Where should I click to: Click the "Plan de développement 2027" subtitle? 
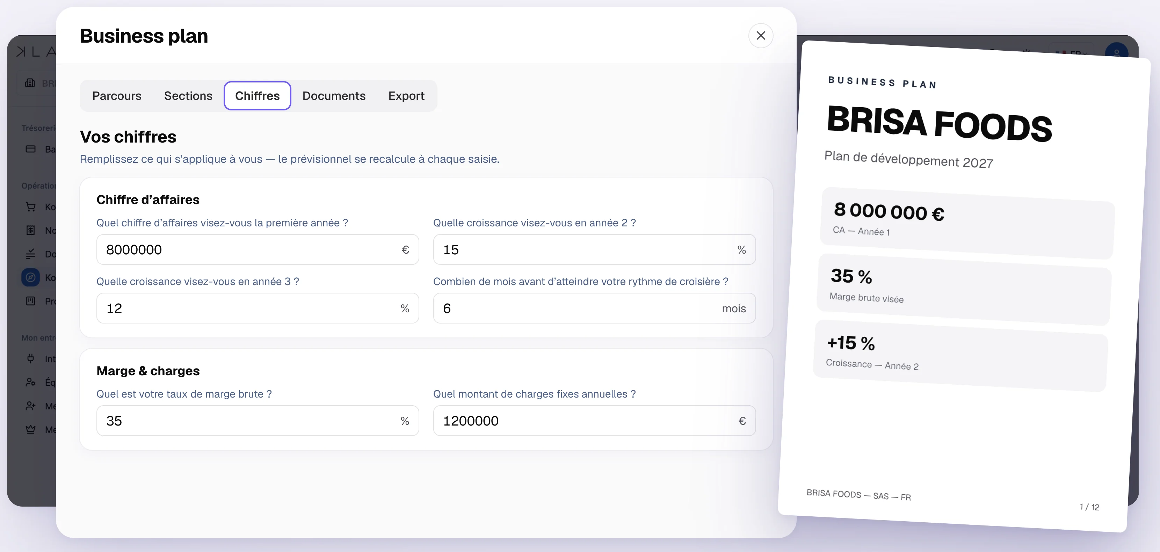pyautogui.click(x=908, y=159)
